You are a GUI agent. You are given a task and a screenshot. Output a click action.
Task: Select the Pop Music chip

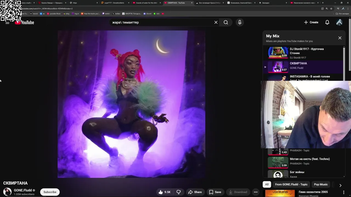pos(321,184)
